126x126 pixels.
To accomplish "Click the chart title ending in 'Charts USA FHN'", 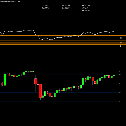I will tap(10, 2).
